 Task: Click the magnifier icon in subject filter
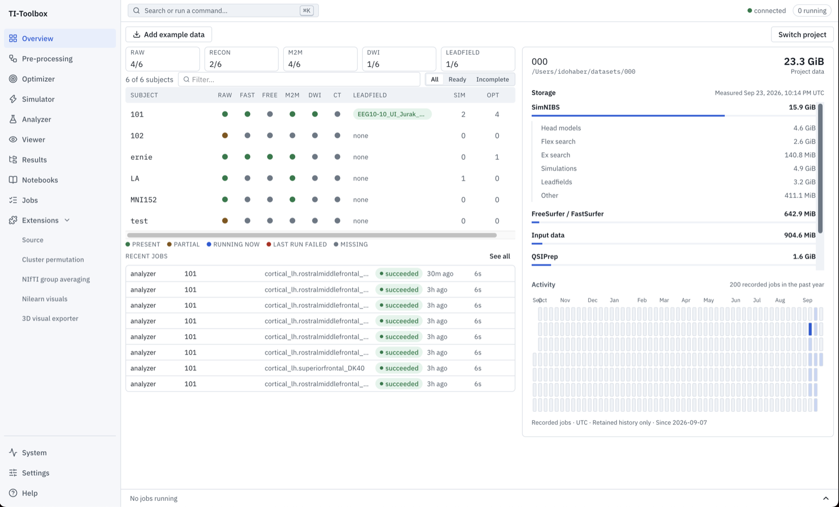[x=186, y=80]
